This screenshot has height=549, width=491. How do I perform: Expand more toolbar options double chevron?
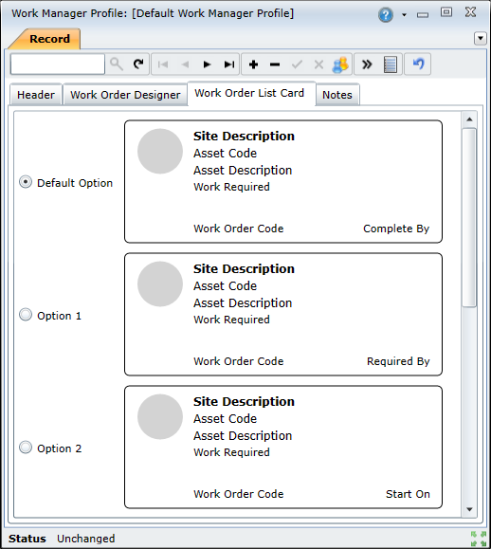point(367,64)
